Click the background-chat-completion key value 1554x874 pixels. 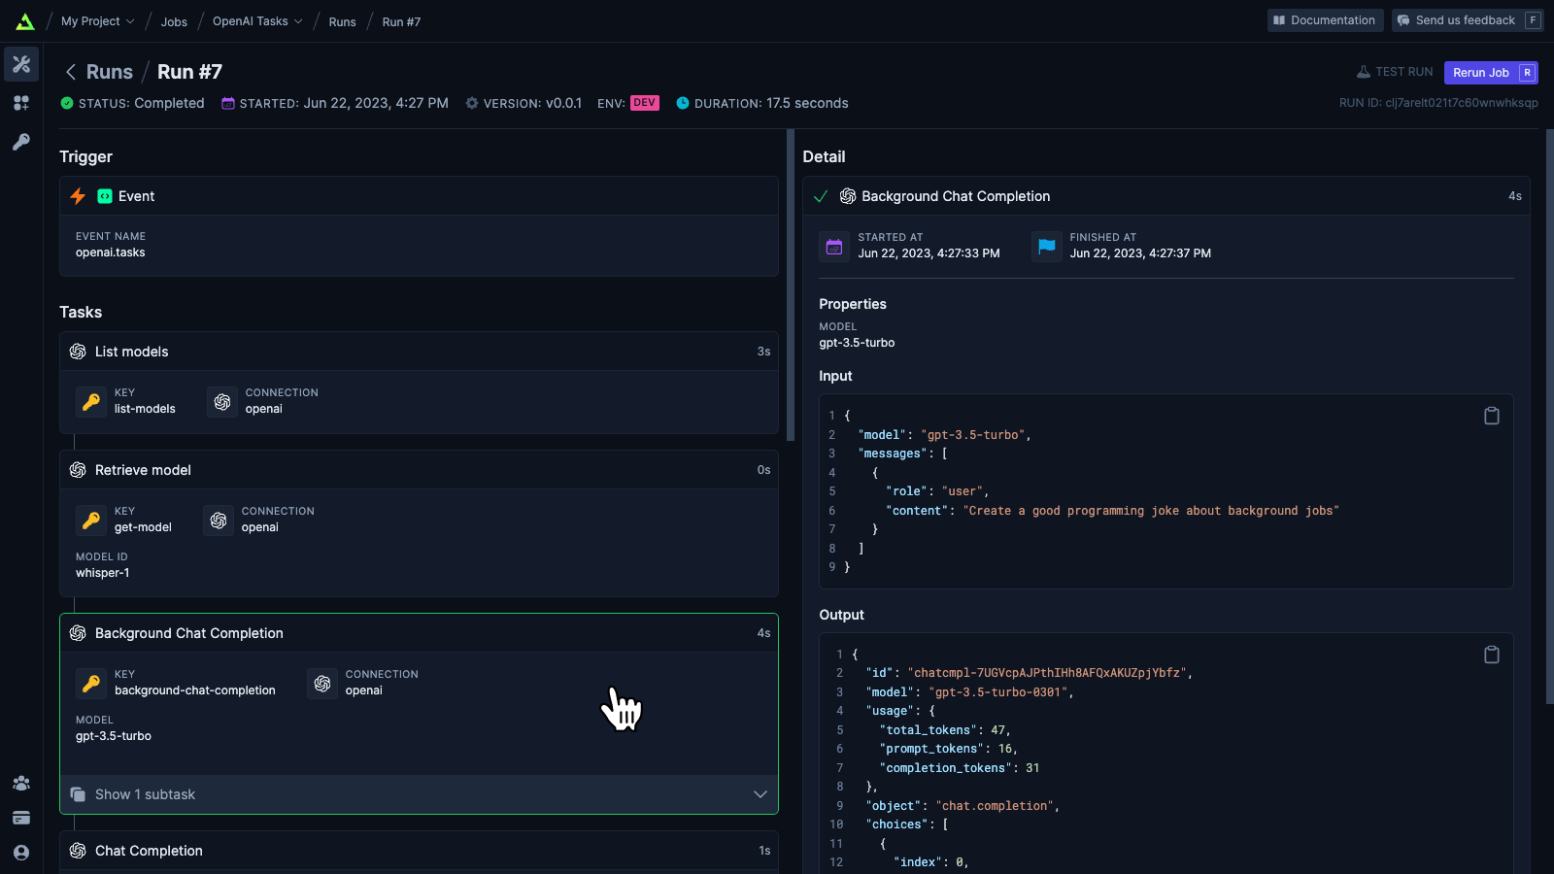(195, 690)
